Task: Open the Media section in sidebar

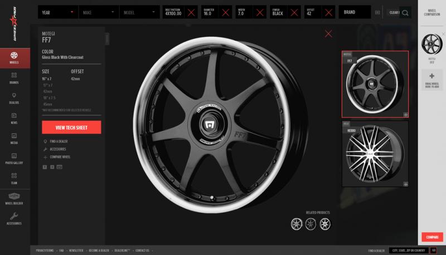Action: 14,139
